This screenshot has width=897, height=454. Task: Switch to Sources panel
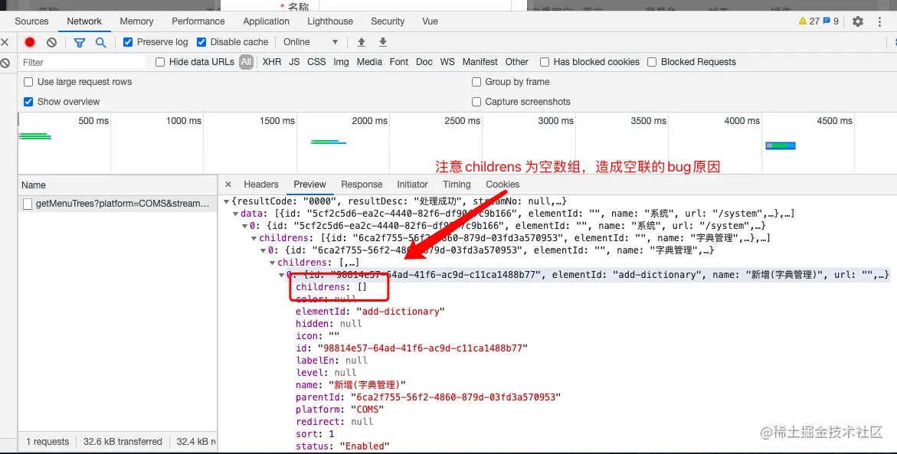[x=31, y=21]
